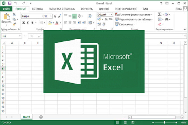188x125 pixels.
Task: Switch to the ВИД tab
Action: click(145, 9)
